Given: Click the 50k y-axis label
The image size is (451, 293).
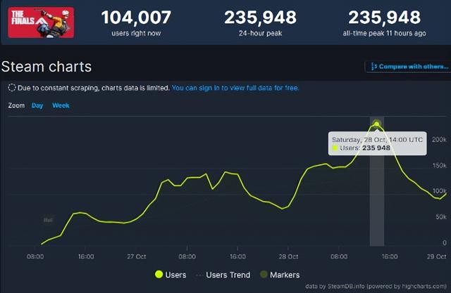Looking at the screenshot, I should (x=441, y=216).
